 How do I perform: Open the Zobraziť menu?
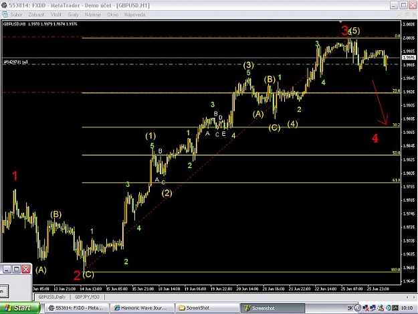coord(36,15)
